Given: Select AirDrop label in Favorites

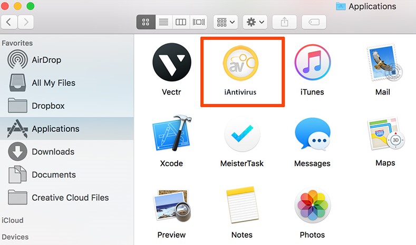Looking at the screenshot, I should pos(46,60).
